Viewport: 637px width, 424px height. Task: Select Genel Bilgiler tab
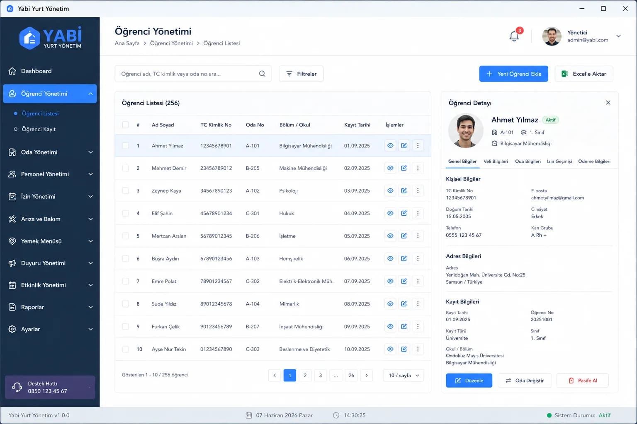coord(462,161)
